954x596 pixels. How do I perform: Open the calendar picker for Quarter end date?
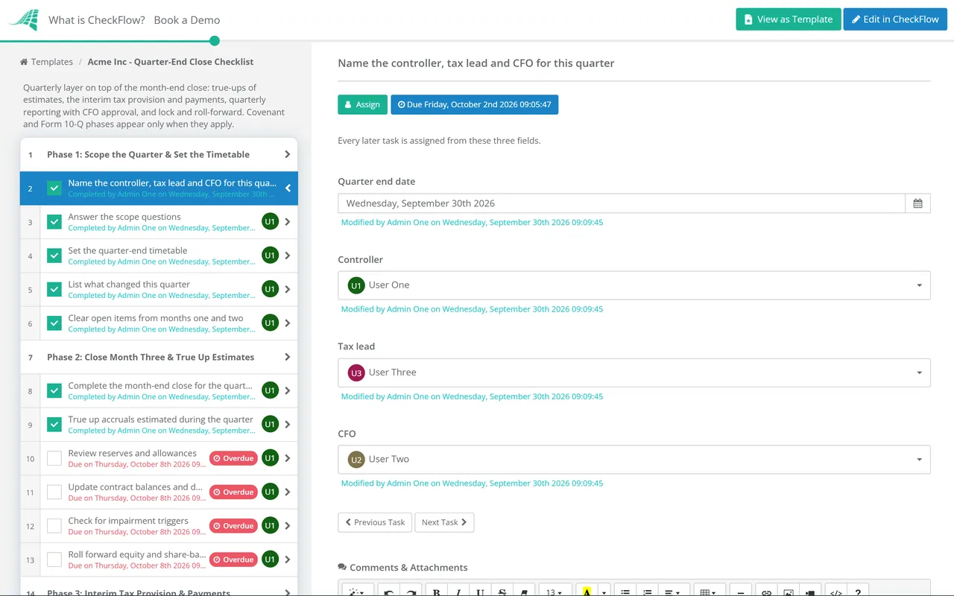click(917, 203)
